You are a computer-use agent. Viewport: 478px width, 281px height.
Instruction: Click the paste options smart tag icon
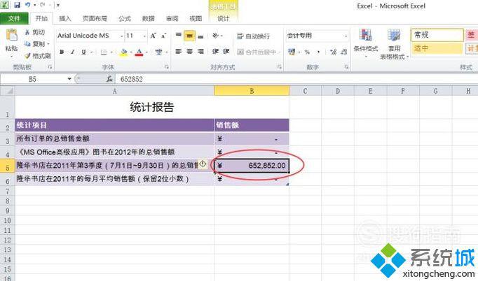point(203,164)
